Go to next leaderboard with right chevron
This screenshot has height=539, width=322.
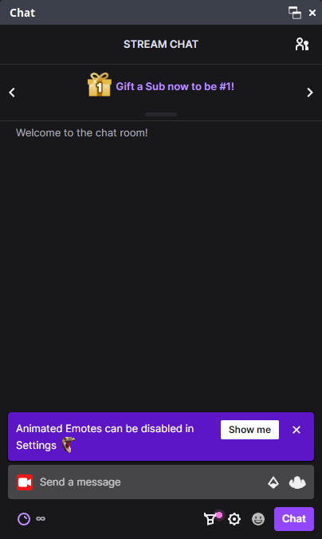pos(309,92)
